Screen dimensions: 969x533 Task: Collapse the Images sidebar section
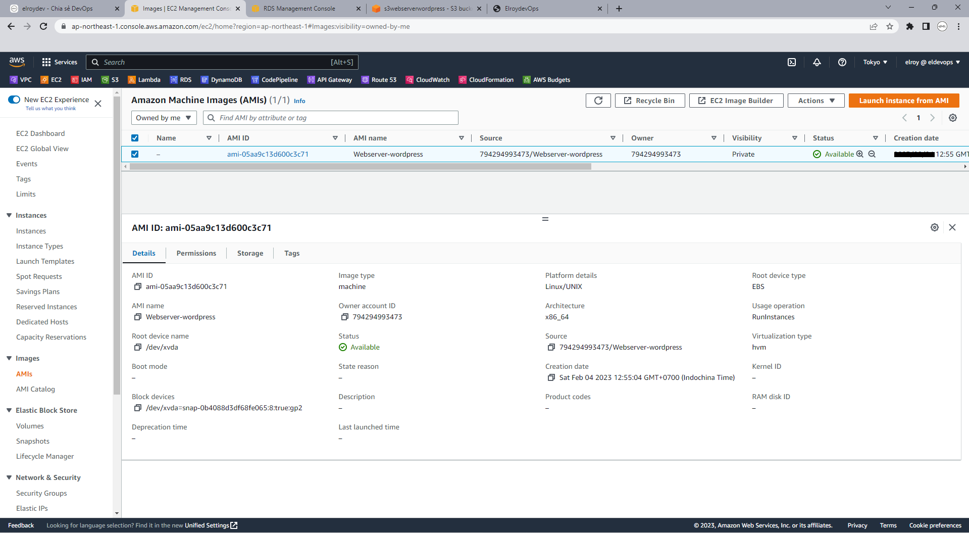(x=9, y=358)
